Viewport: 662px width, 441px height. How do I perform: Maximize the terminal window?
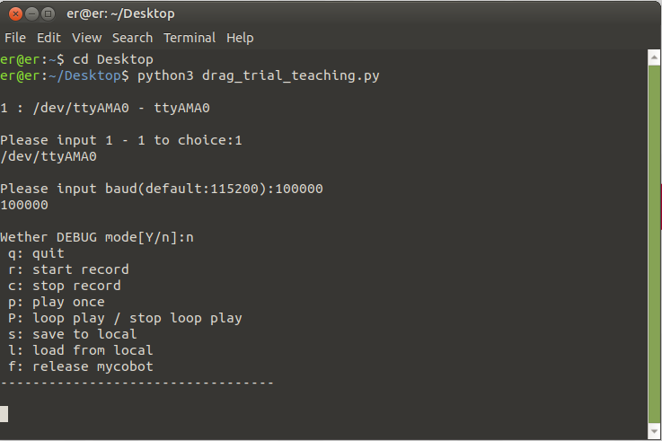(48, 13)
